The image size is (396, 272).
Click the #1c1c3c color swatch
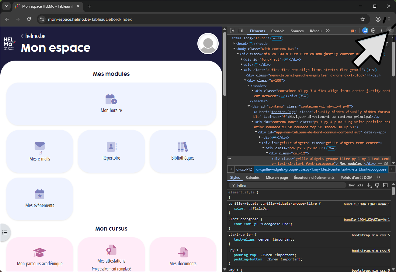pyautogui.click(x=250, y=208)
